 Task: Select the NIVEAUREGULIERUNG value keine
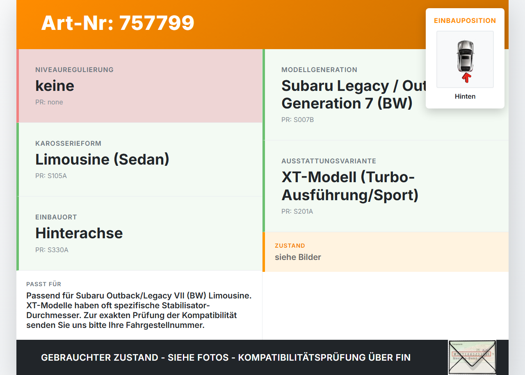55,86
